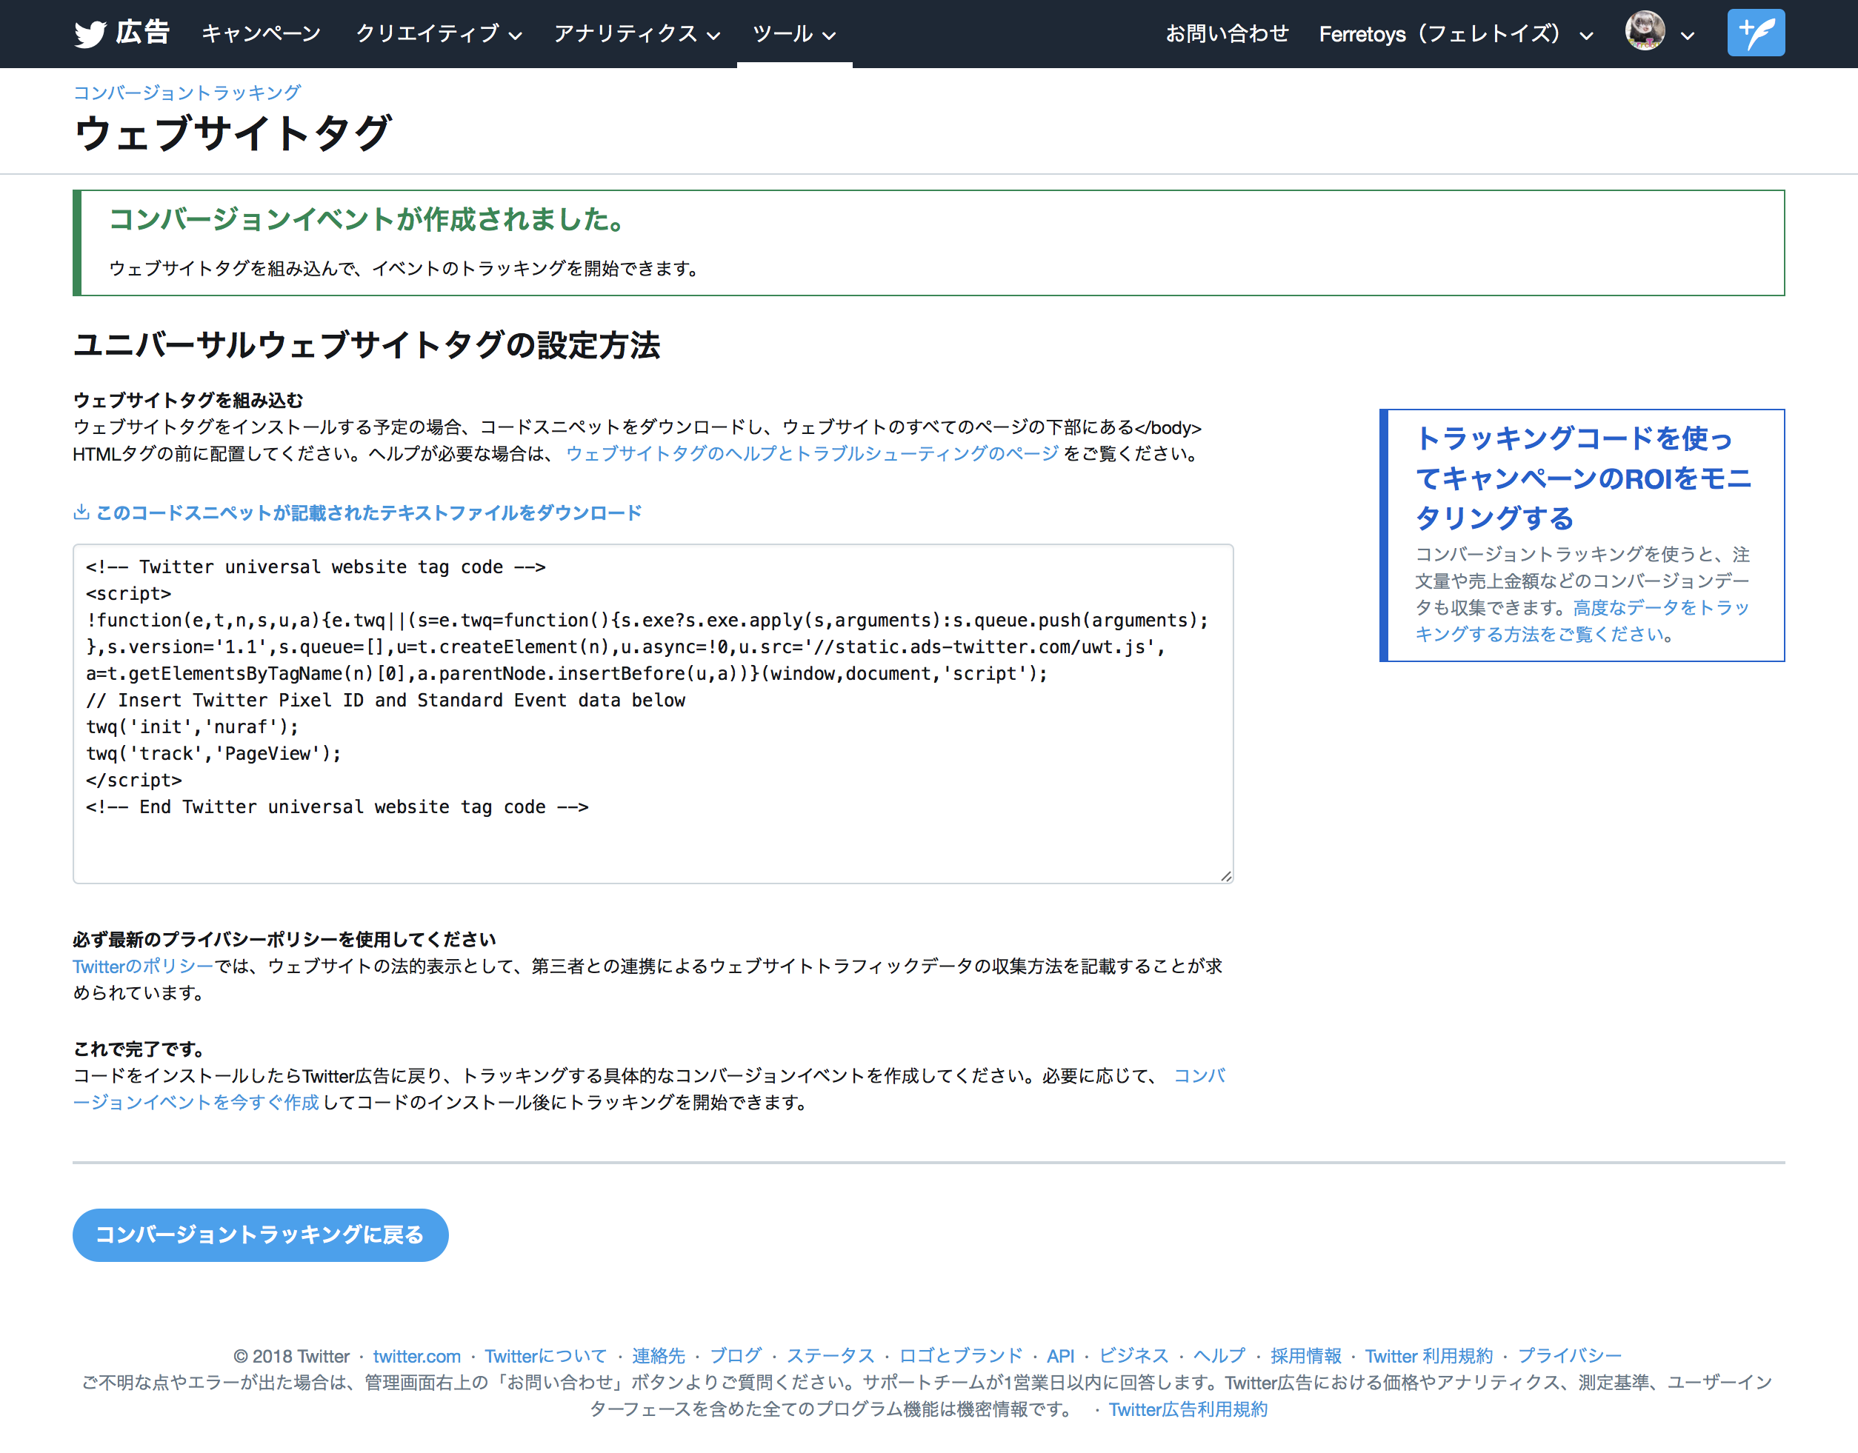Click お問い合わせ in top navigation

point(1227,34)
